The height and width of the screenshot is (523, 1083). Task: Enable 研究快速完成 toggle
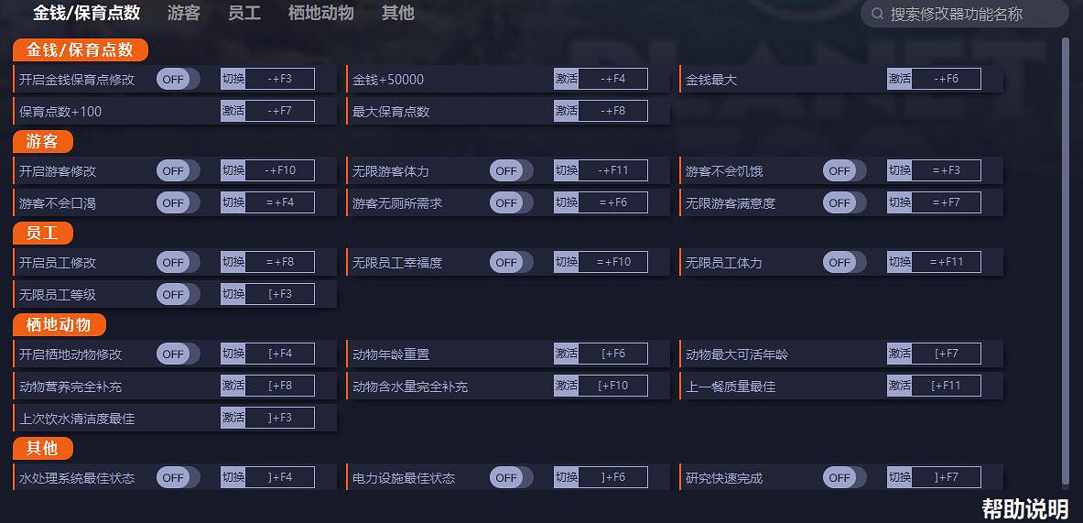point(844,477)
